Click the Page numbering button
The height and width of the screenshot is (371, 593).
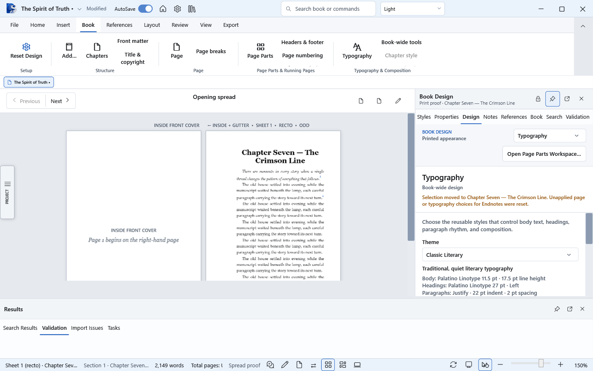302,55
